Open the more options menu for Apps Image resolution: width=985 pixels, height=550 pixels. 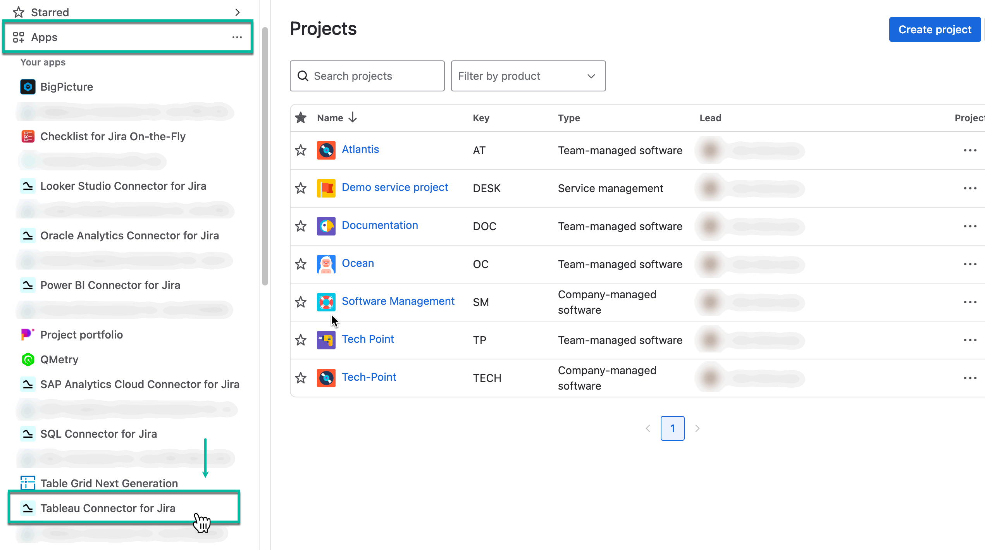237,37
